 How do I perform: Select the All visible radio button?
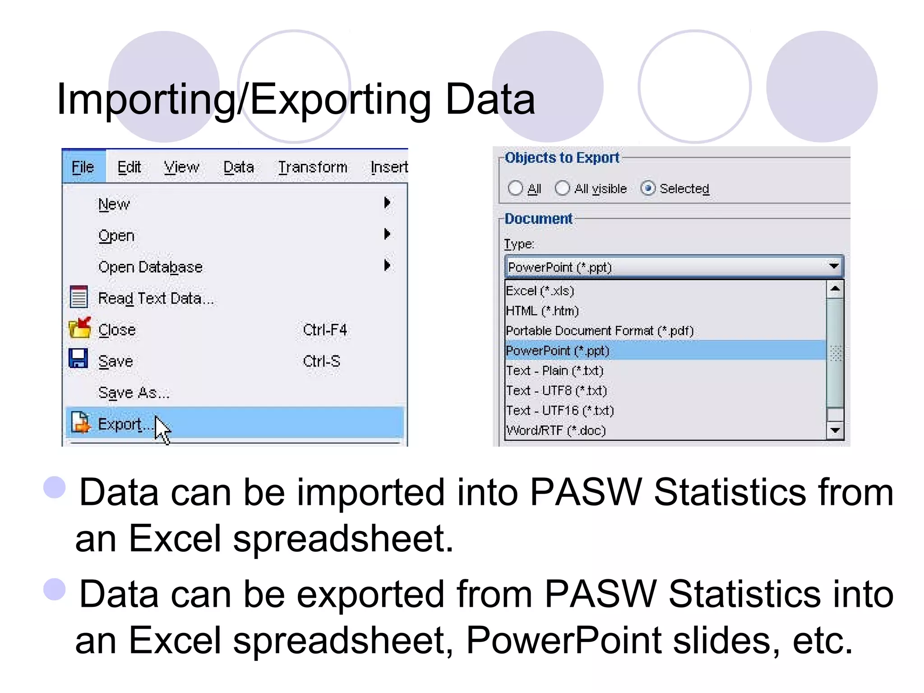562,188
